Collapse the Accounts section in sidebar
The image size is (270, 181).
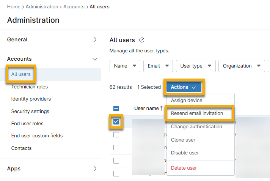[95, 59]
